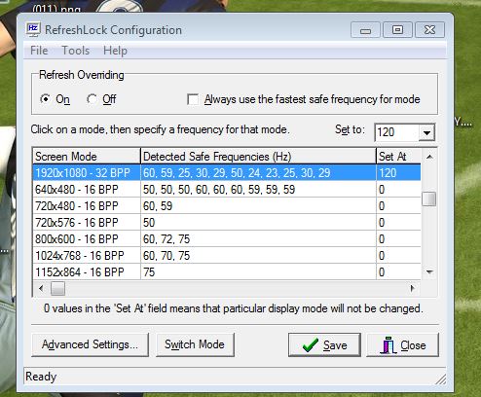
Task: Close window with title bar X button
Action: tap(429, 30)
